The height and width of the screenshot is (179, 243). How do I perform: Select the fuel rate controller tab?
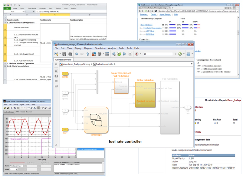click(x=63, y=60)
